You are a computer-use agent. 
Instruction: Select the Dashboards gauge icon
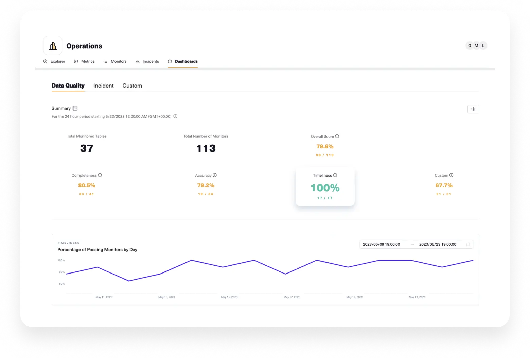[170, 61]
